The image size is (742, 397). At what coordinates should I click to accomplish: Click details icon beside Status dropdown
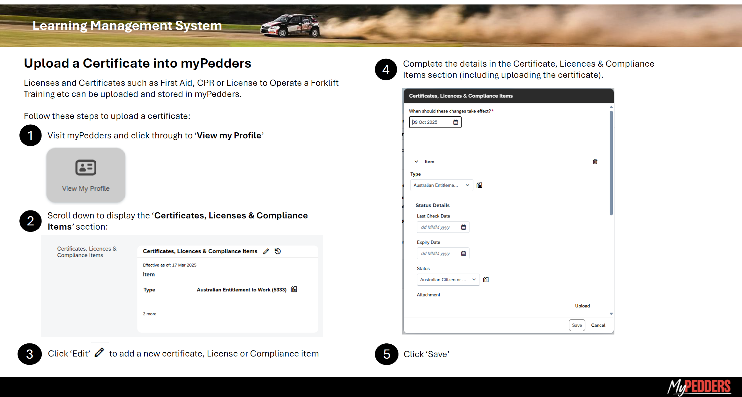(486, 280)
